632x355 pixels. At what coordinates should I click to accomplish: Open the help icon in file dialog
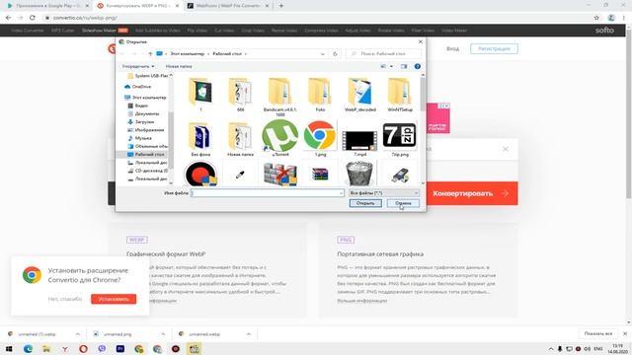[417, 66]
